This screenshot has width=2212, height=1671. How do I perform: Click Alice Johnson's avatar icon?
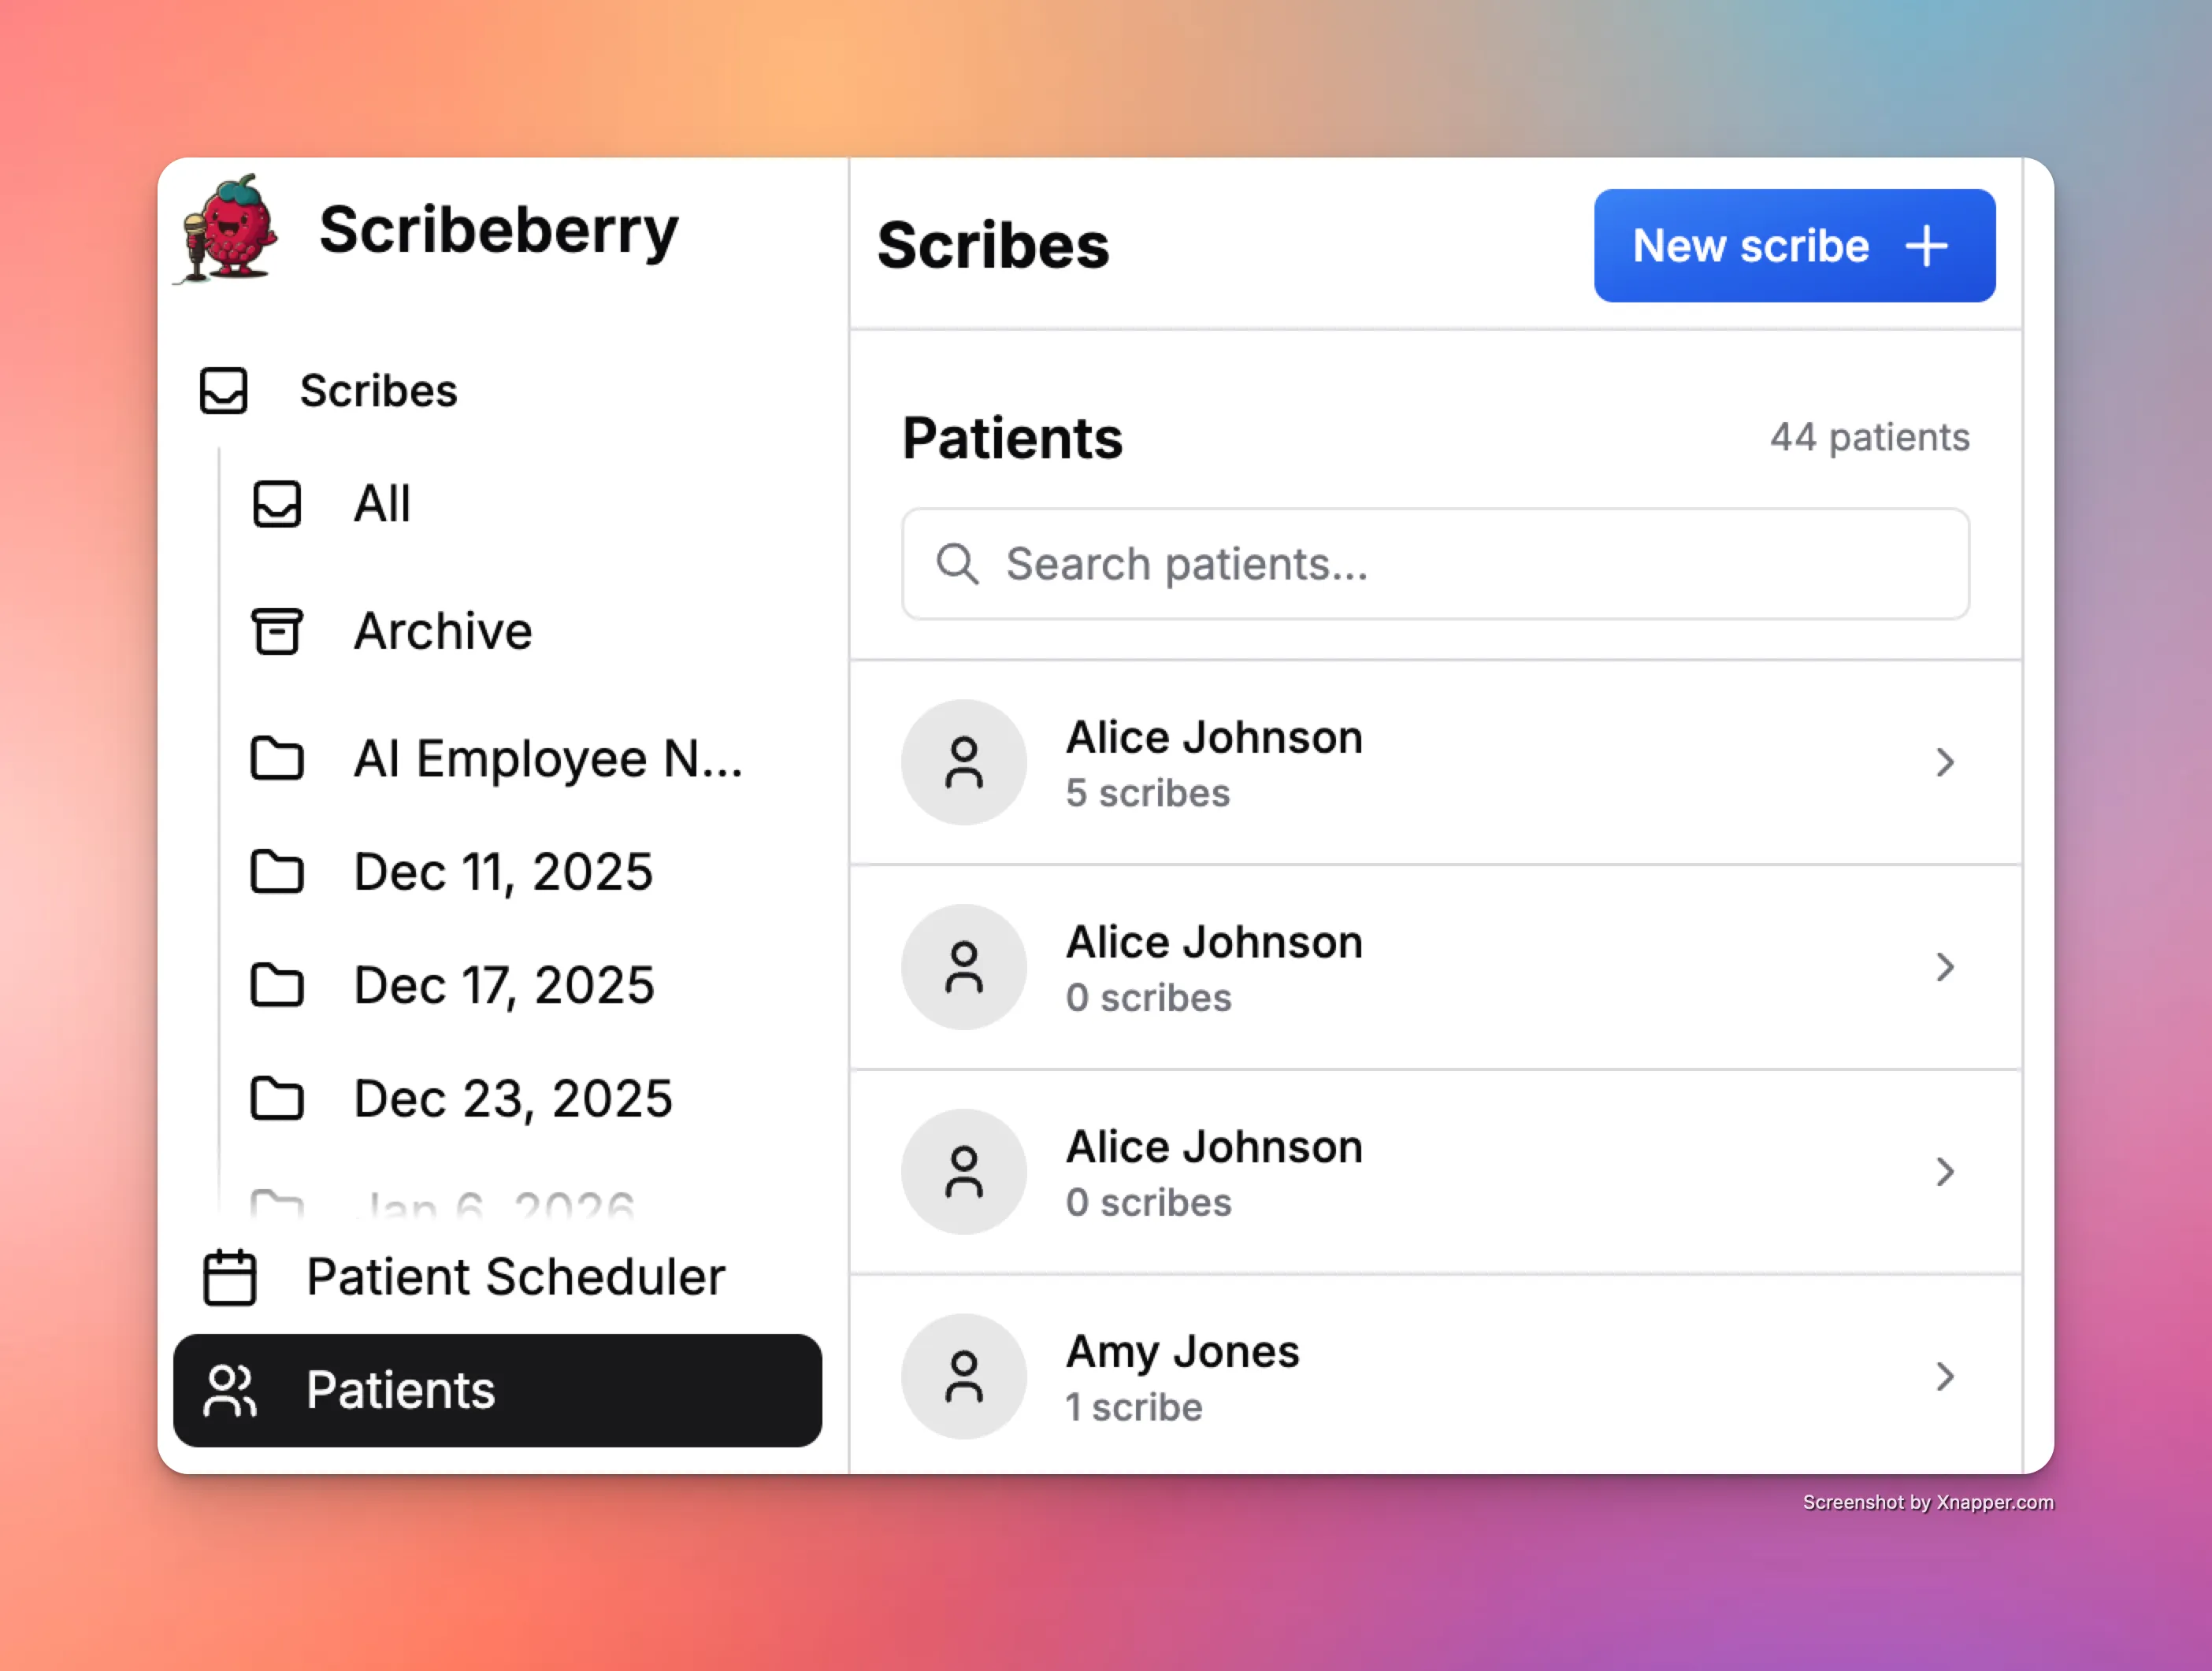(x=963, y=761)
